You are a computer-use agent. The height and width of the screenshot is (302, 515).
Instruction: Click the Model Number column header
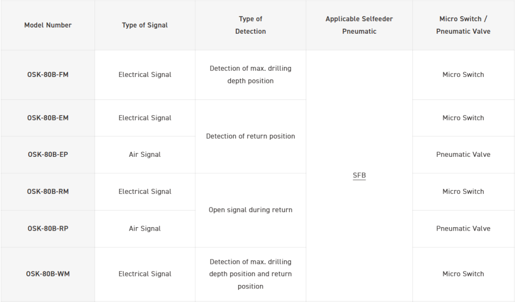coord(48,25)
